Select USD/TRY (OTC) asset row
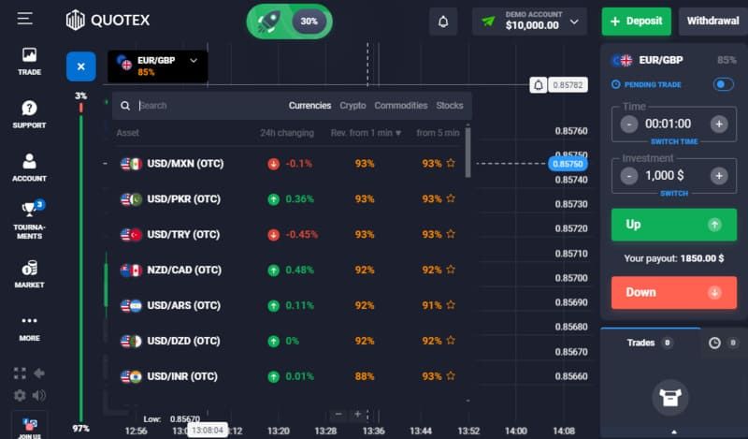This screenshot has width=748, height=439. click(x=289, y=234)
